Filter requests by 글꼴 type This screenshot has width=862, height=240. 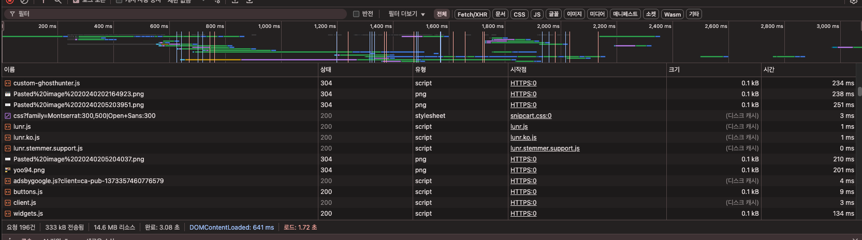coord(554,14)
